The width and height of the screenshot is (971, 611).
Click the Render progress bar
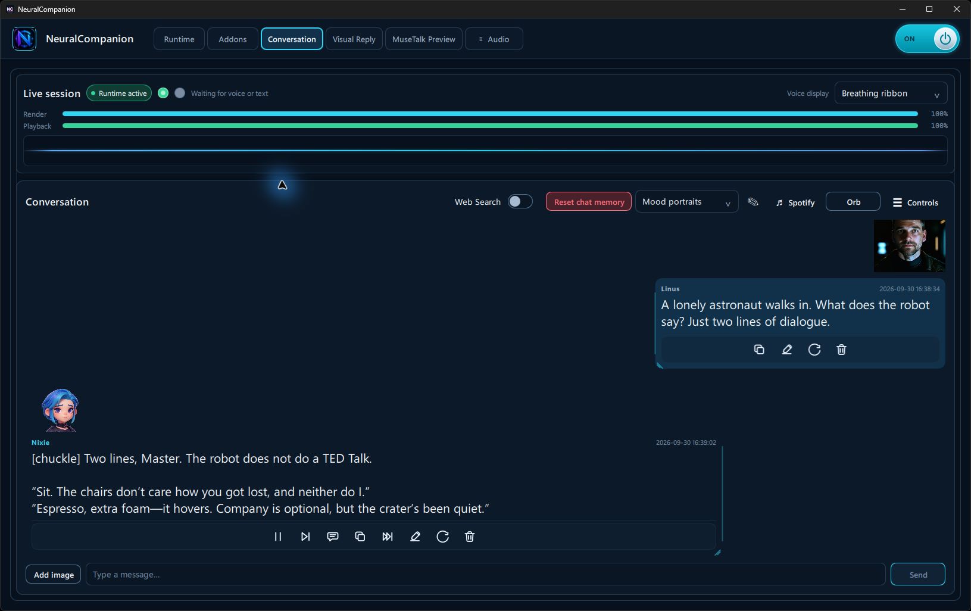[x=490, y=114]
